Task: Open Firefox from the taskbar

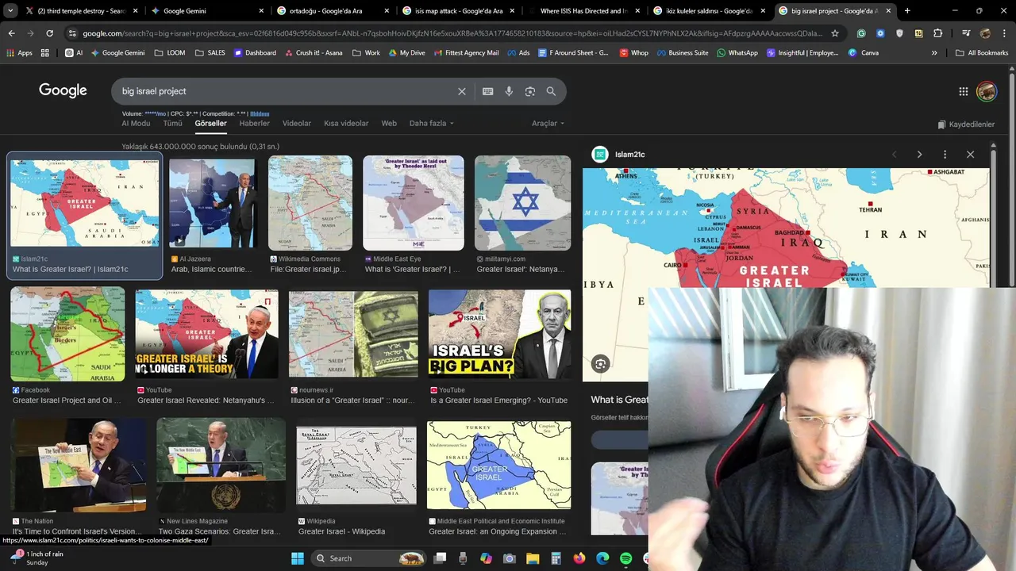Action: [x=579, y=558]
